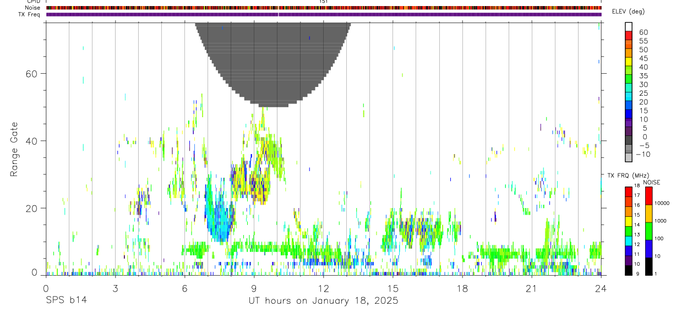This screenshot has height=312, width=676.
Task: Select the yellow ELEV swatch near 45
Action: pyautogui.click(x=629, y=61)
